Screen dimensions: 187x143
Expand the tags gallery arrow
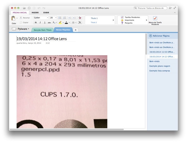tap(146, 20)
